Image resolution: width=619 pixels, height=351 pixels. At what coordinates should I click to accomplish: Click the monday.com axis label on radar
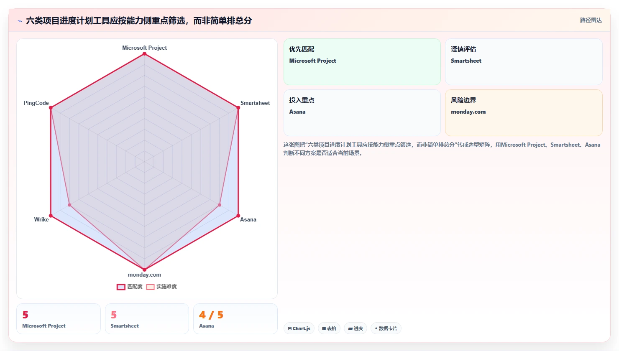(144, 275)
